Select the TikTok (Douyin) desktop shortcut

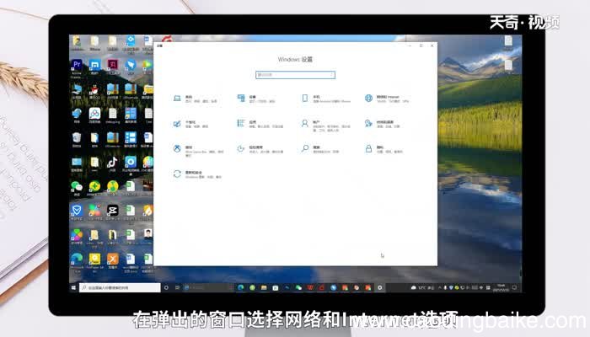(x=112, y=163)
